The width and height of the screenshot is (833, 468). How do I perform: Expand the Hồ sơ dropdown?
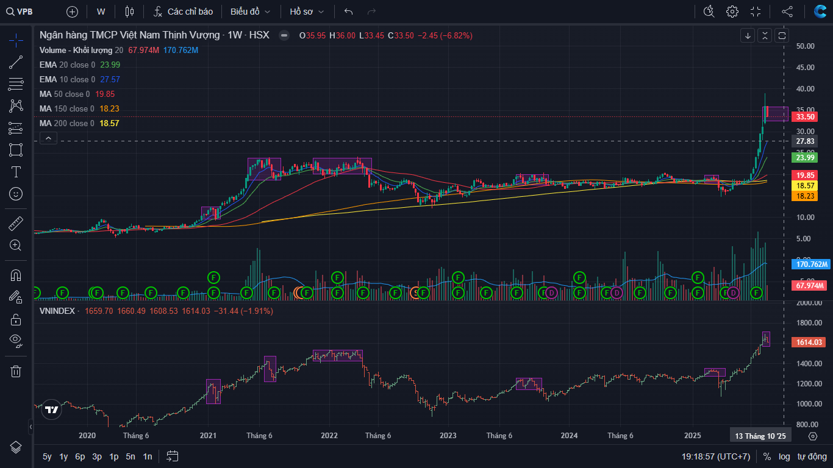click(307, 12)
